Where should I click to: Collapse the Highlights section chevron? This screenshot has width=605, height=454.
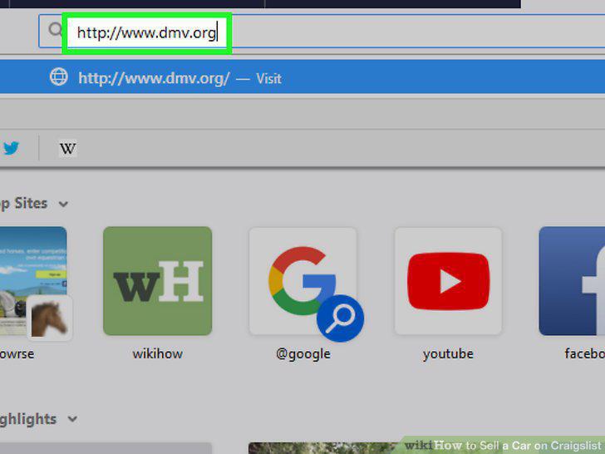[x=72, y=419]
